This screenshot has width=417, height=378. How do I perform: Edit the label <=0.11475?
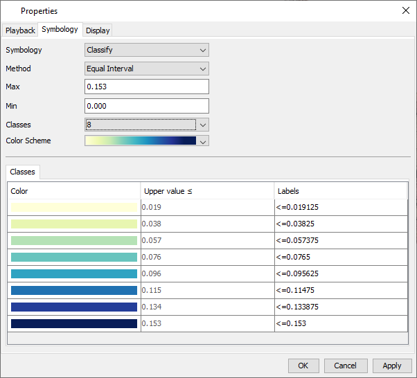340,290
